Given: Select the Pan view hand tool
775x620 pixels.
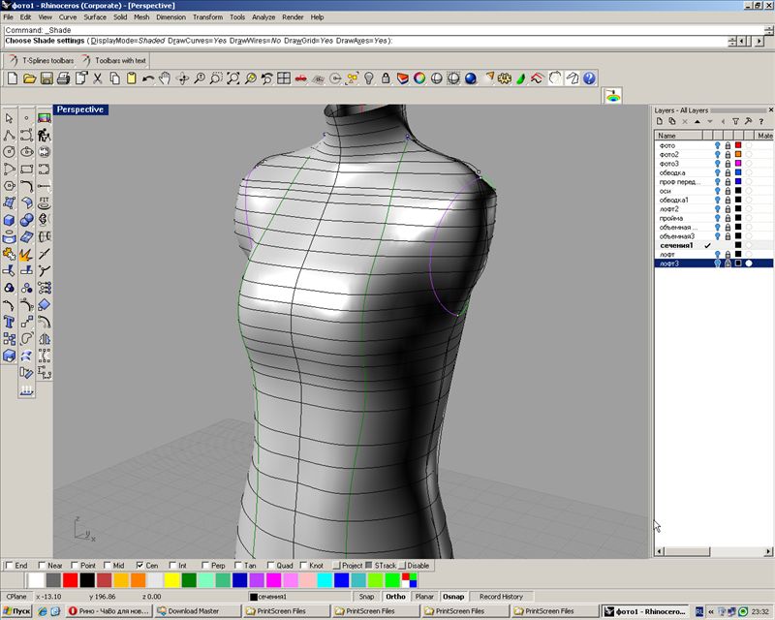Looking at the screenshot, I should pos(165,77).
